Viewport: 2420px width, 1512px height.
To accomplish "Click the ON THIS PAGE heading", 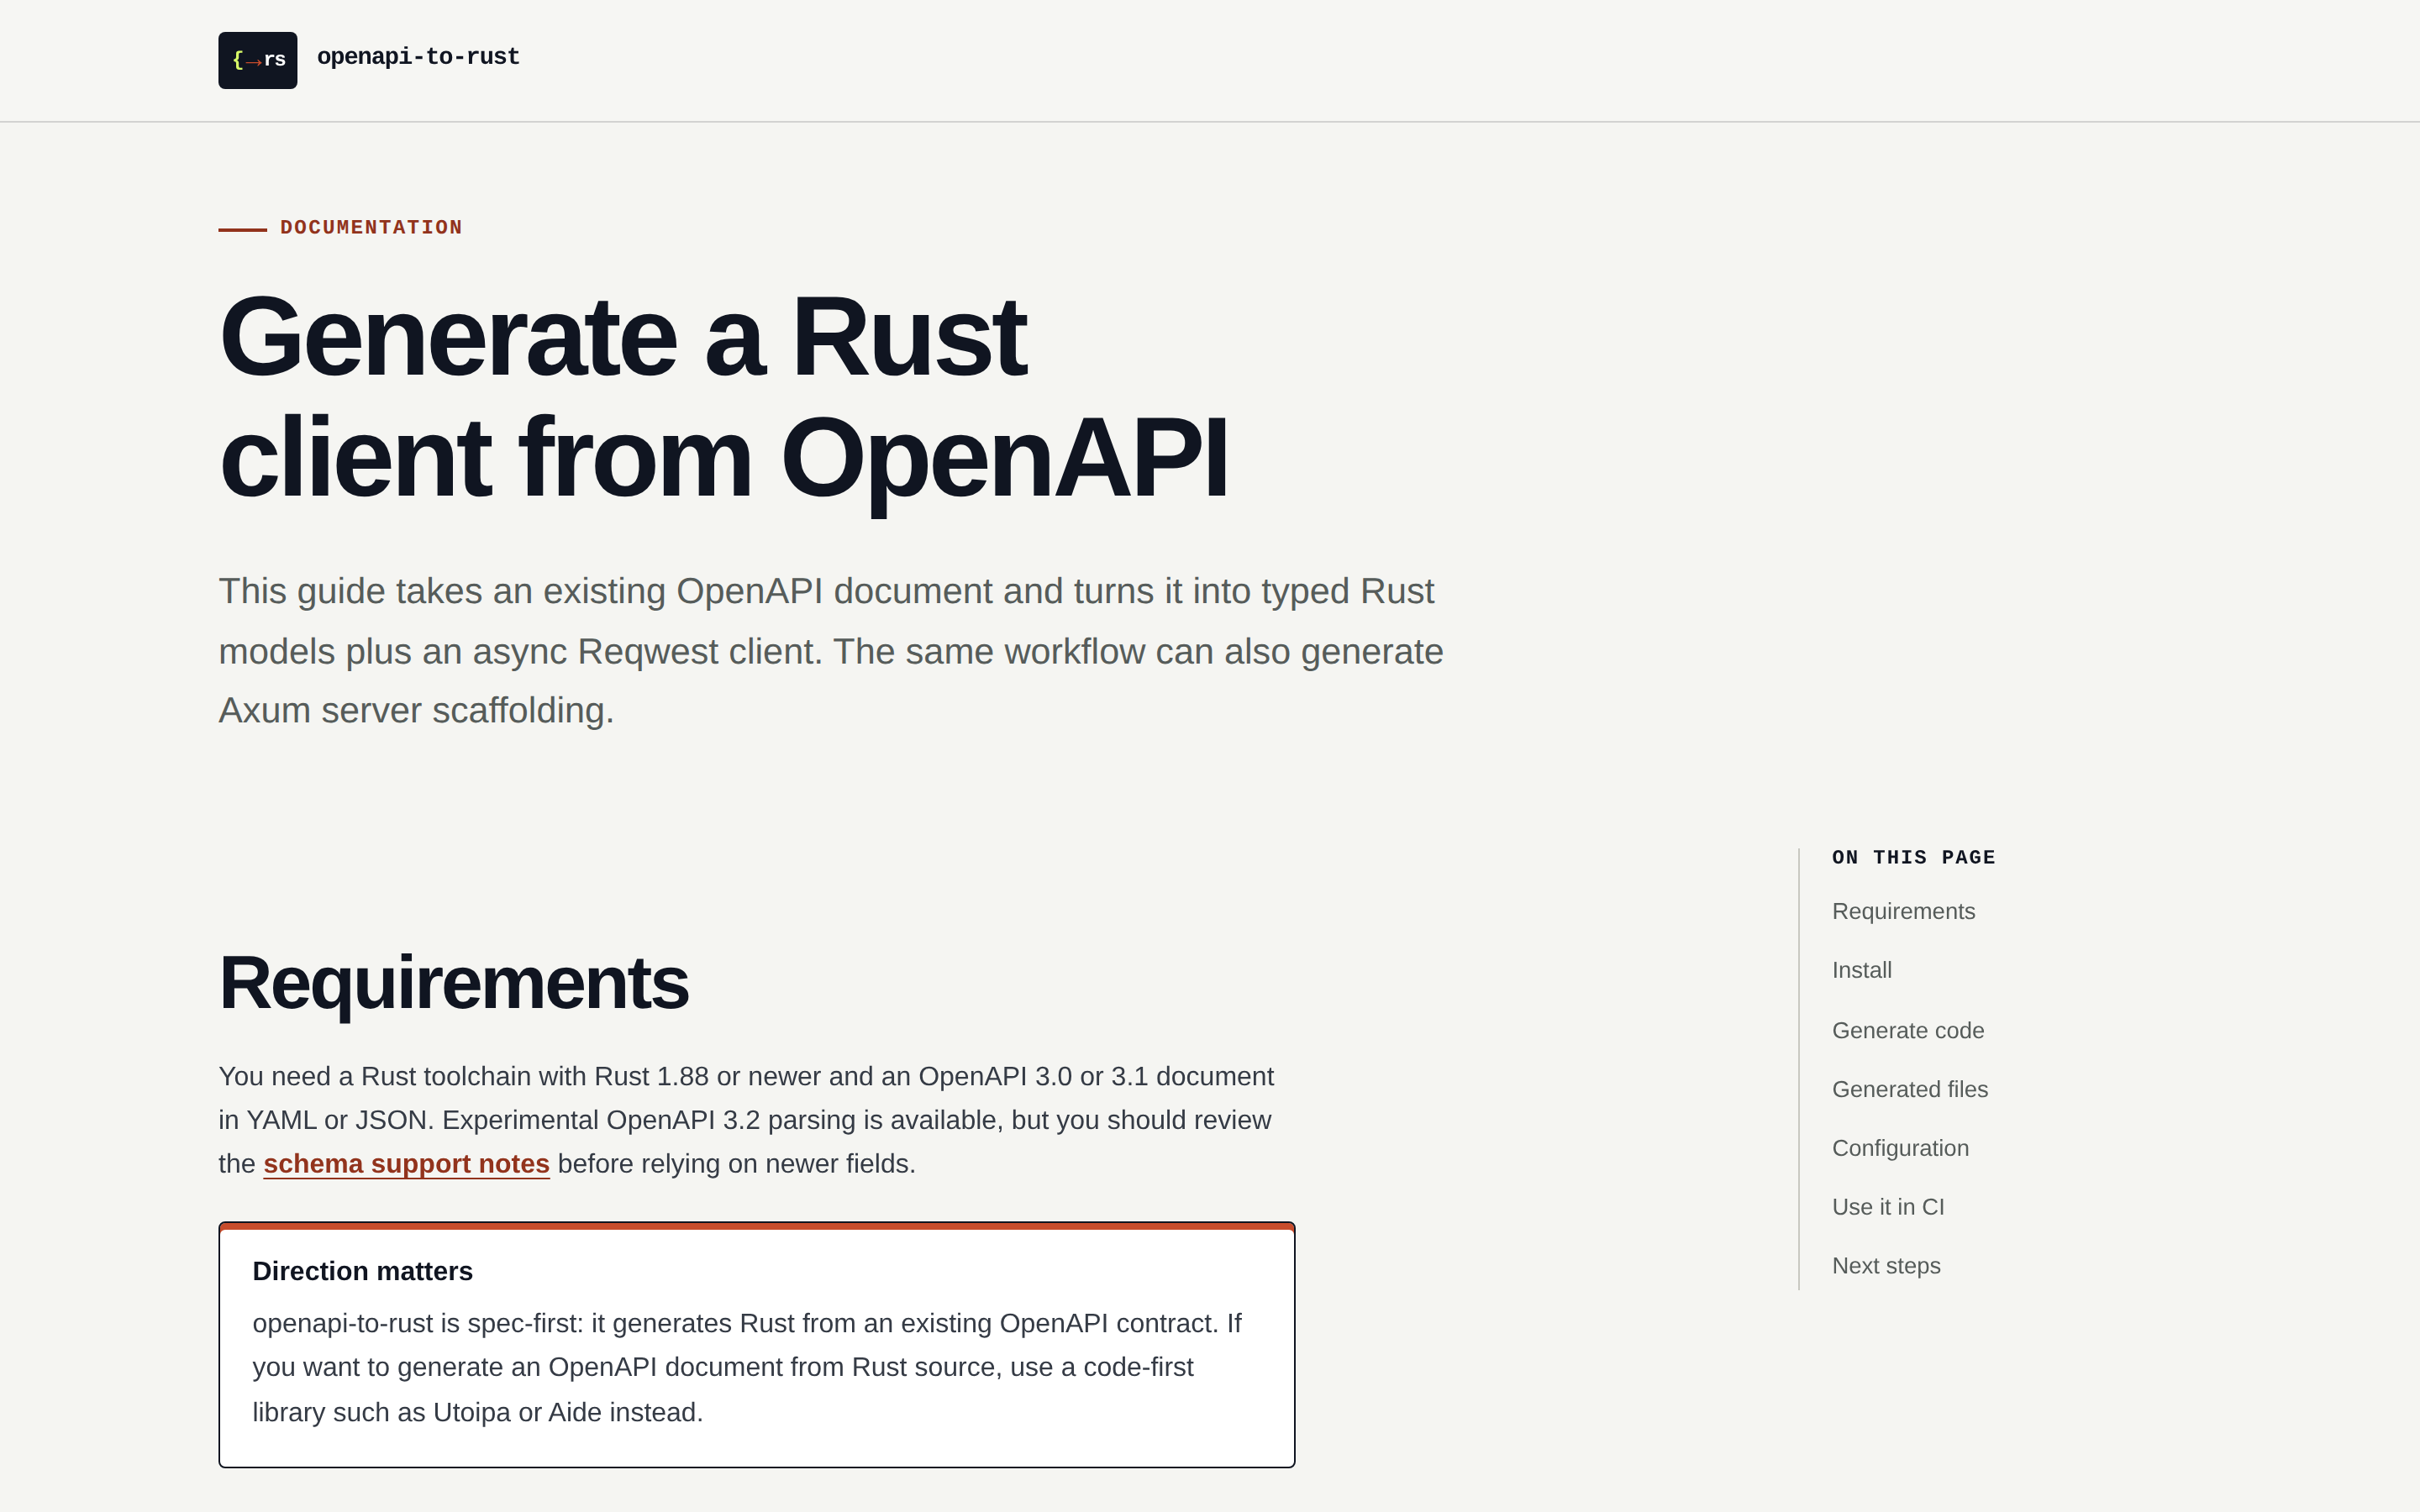I will click(1913, 857).
